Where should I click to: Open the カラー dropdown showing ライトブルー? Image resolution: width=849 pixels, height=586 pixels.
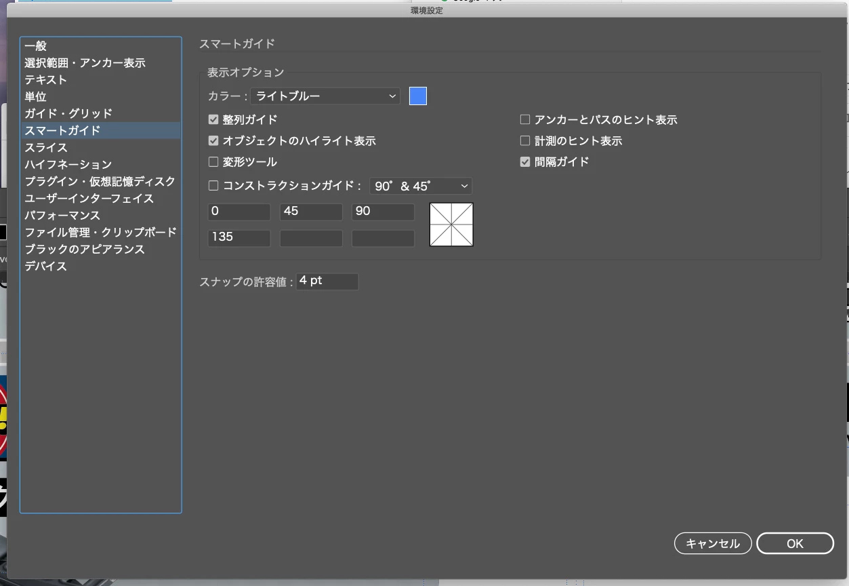pyautogui.click(x=326, y=96)
